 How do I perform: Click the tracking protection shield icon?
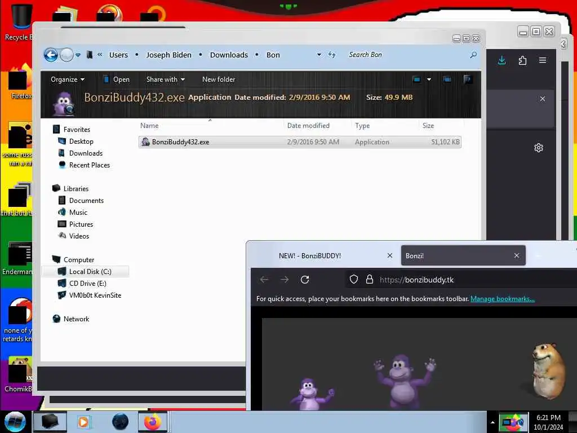tap(354, 280)
